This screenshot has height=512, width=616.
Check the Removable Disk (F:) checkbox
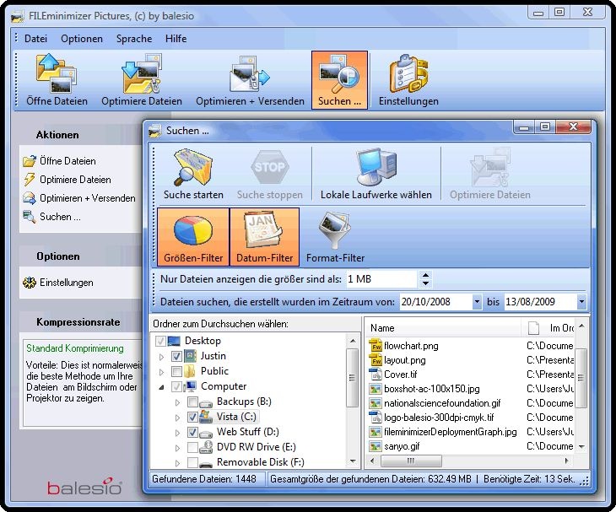click(192, 462)
